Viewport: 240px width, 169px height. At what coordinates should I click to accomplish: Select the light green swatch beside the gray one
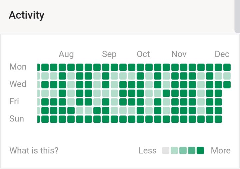coord(174,151)
